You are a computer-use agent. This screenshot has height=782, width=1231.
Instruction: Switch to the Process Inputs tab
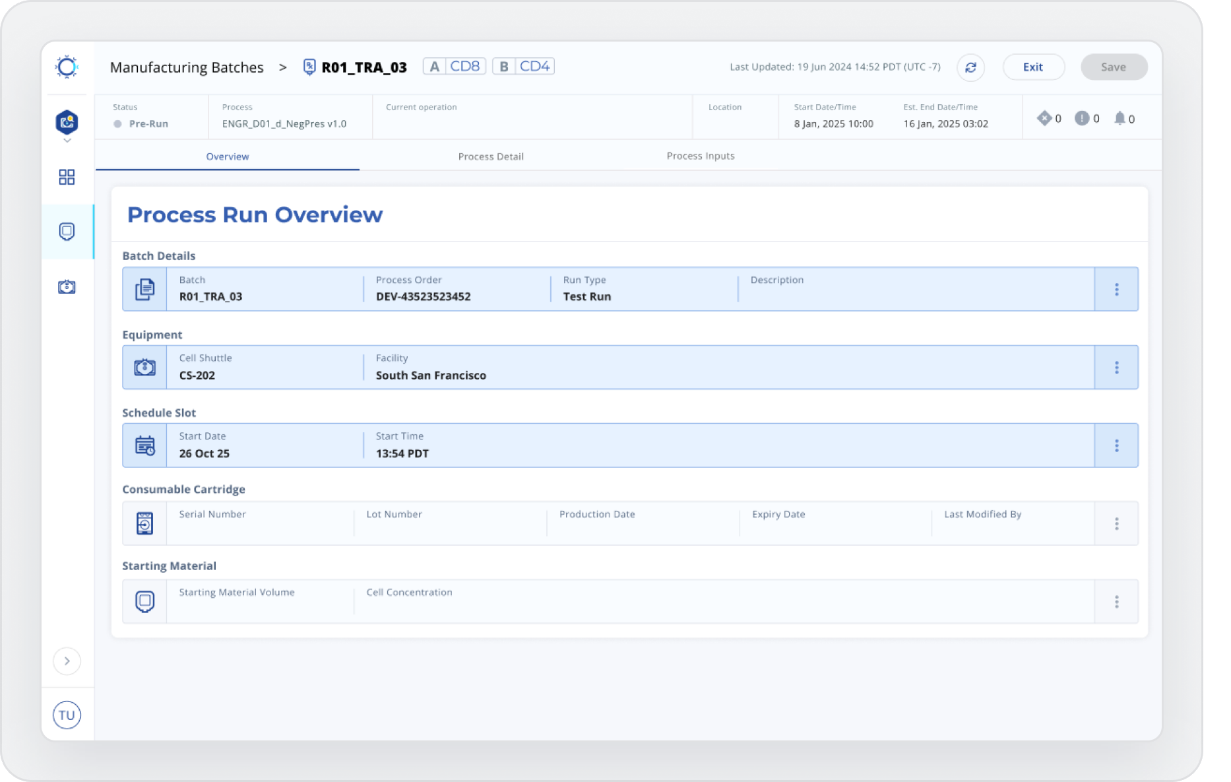(x=701, y=156)
